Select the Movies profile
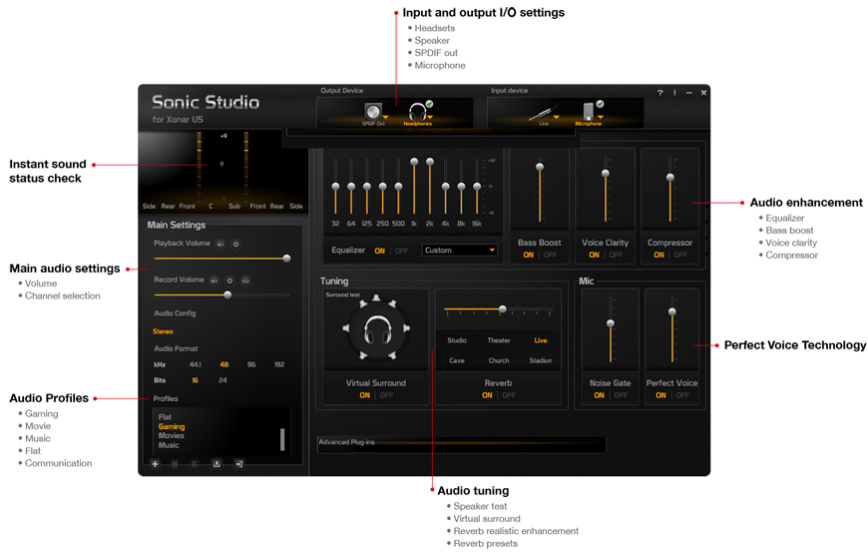Viewport: 868px width, 556px height. point(171,435)
